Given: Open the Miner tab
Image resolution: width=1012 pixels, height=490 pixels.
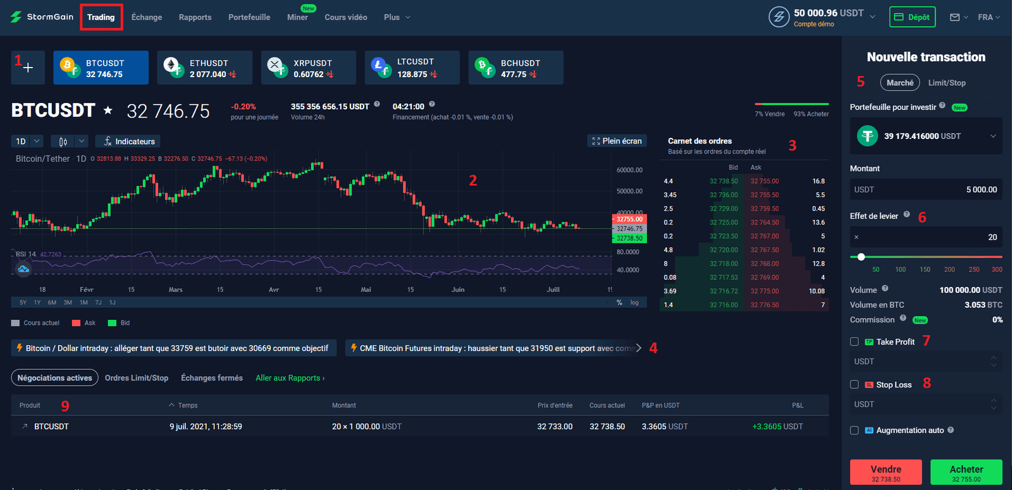Looking at the screenshot, I should click(297, 17).
